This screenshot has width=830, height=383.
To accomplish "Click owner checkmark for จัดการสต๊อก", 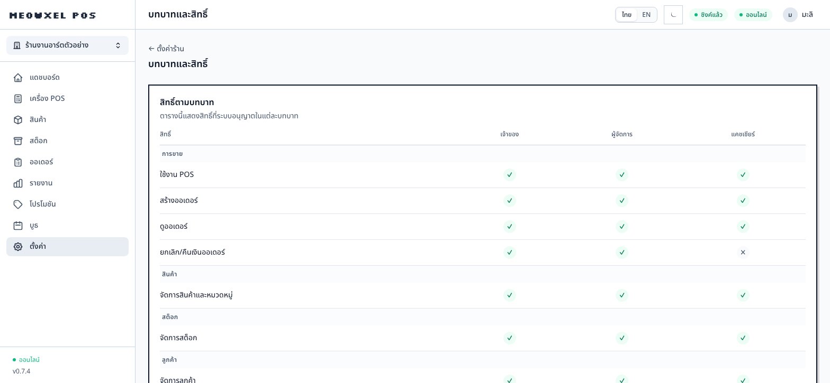I will coord(509,338).
